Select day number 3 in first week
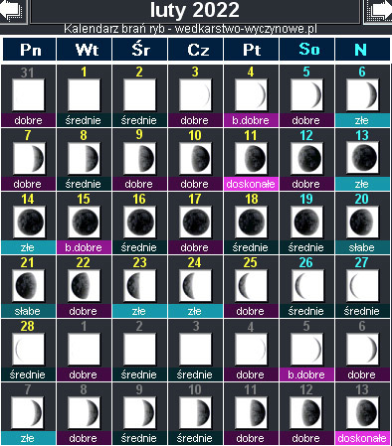The width and height of the screenshot is (392, 446). point(195,72)
